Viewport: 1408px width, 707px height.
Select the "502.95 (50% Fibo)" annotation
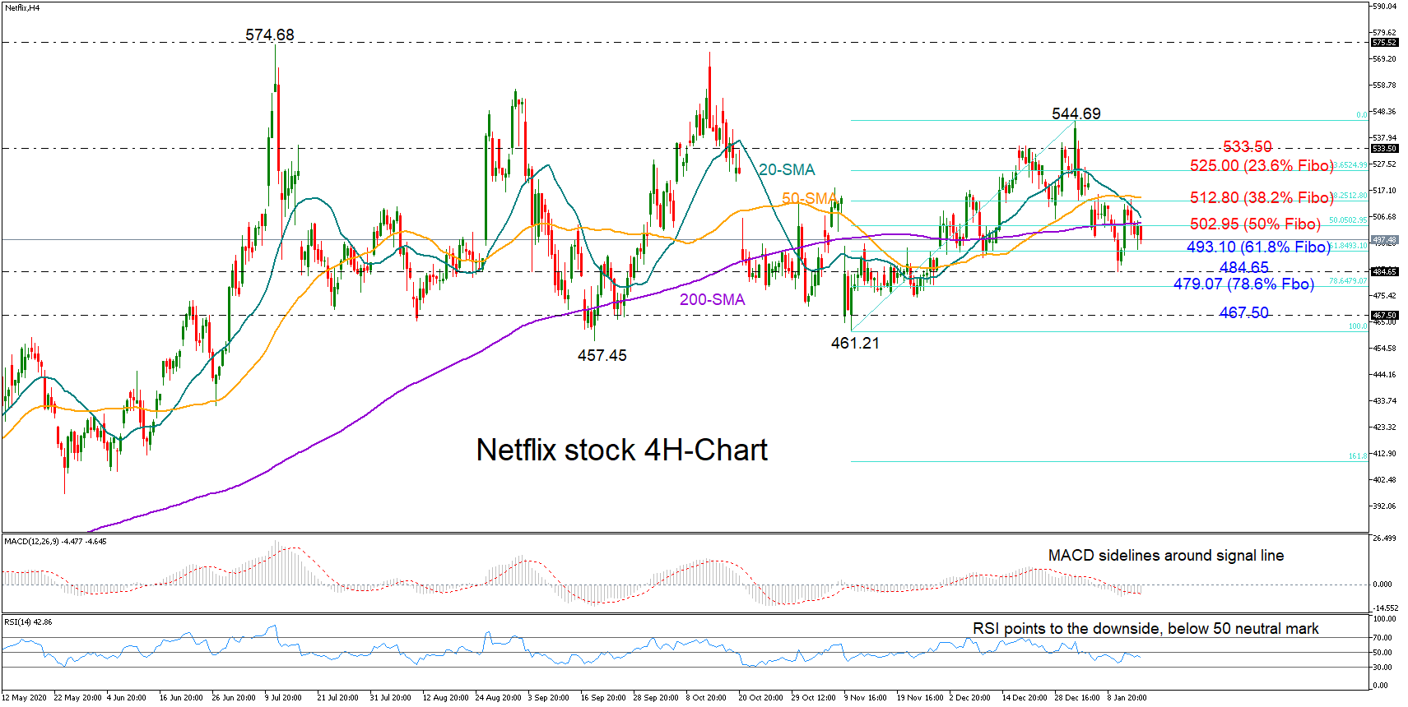point(1255,224)
